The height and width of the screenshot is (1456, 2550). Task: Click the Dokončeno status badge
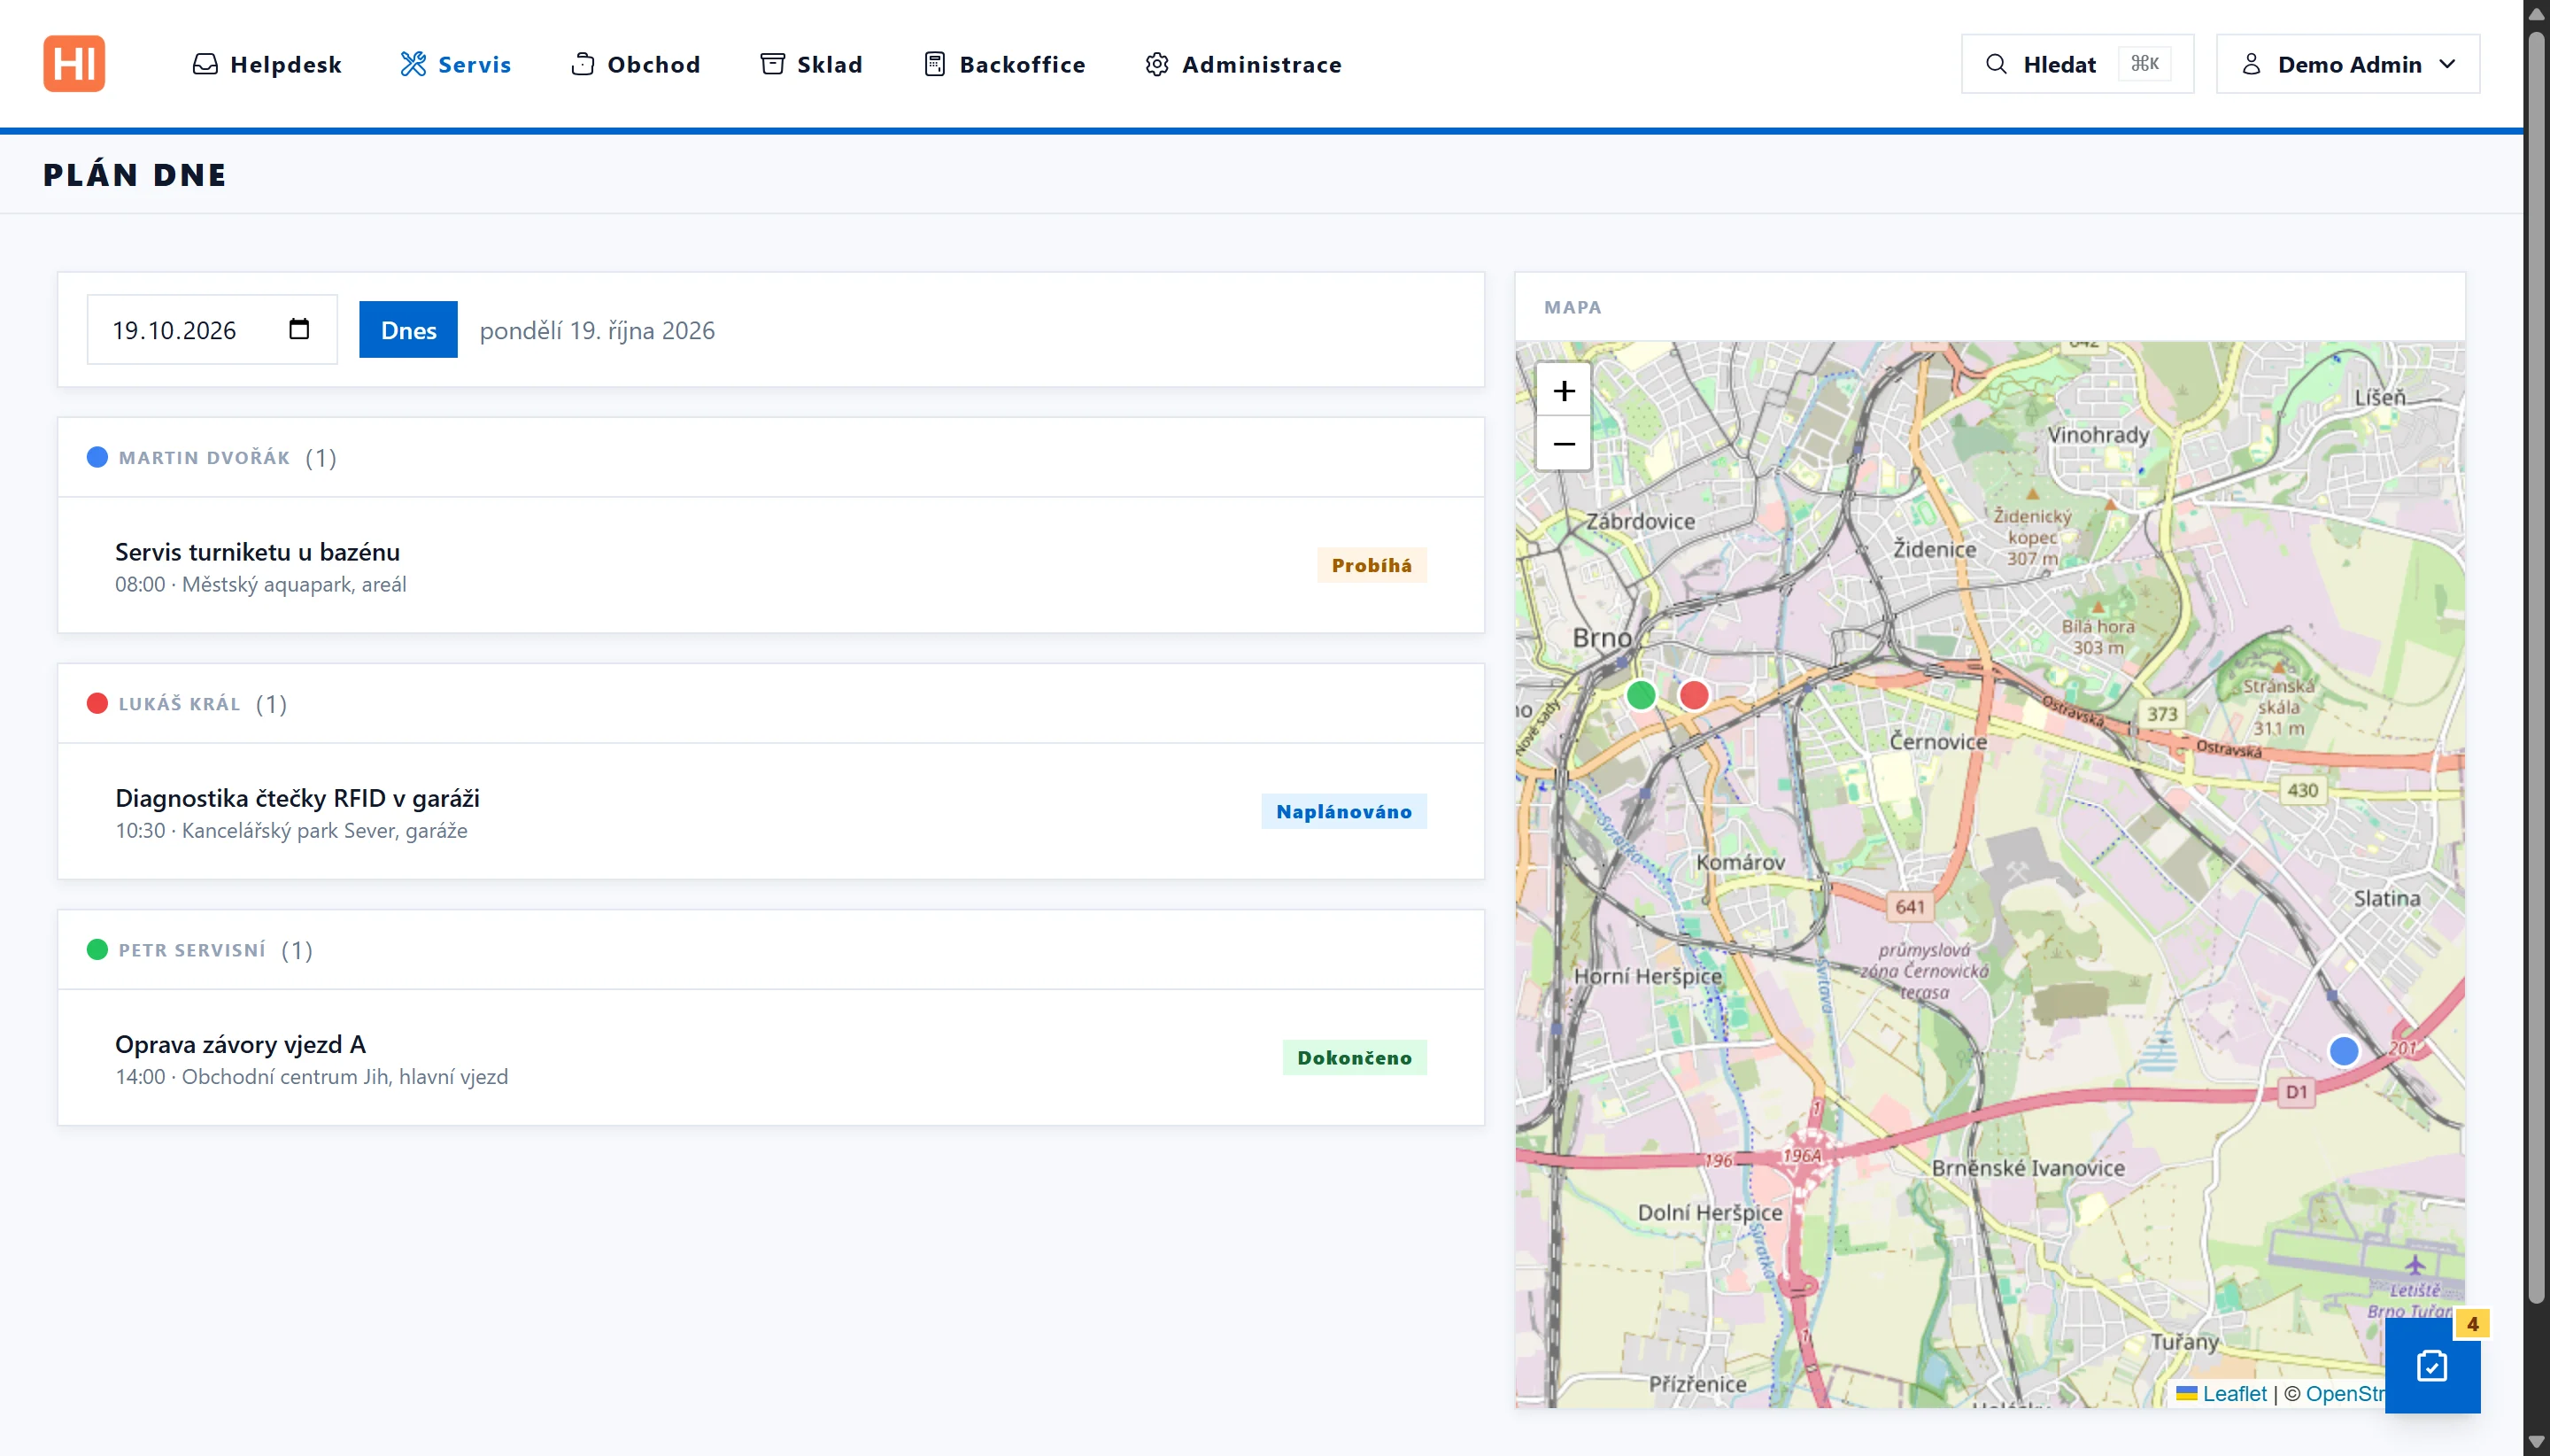click(1355, 1057)
